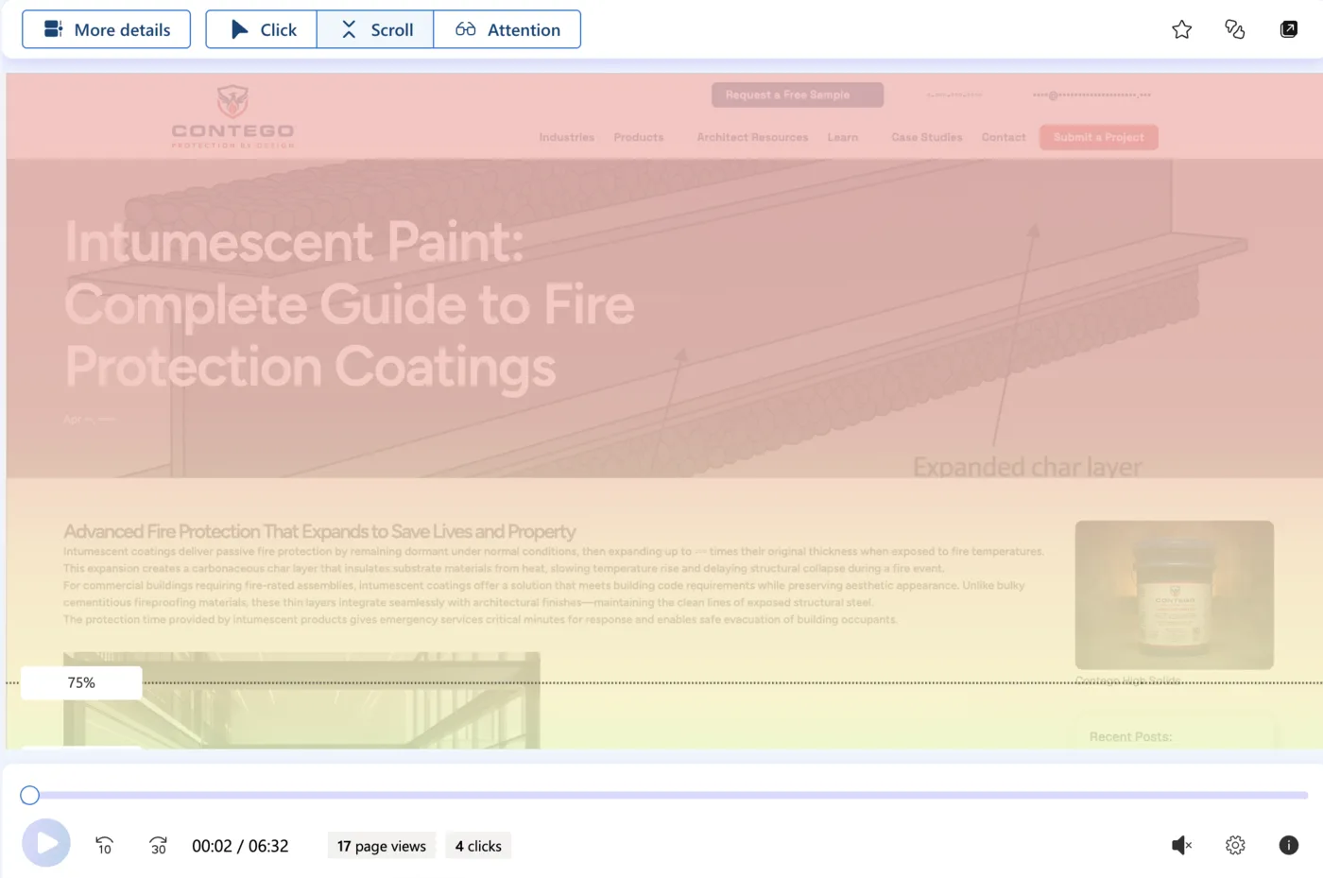Screen dimensions: 1323x878
Task: Switch to the Click heatmap tab
Action: tap(262, 29)
